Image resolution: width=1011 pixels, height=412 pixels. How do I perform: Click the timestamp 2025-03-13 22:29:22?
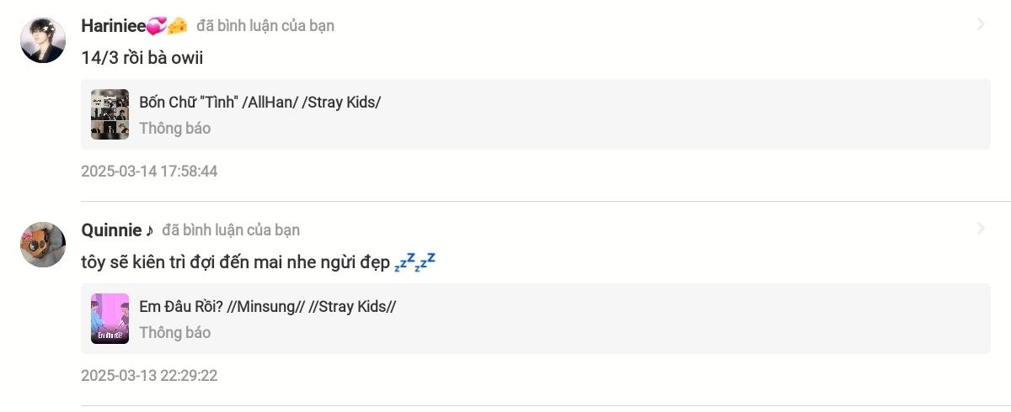[x=149, y=376]
